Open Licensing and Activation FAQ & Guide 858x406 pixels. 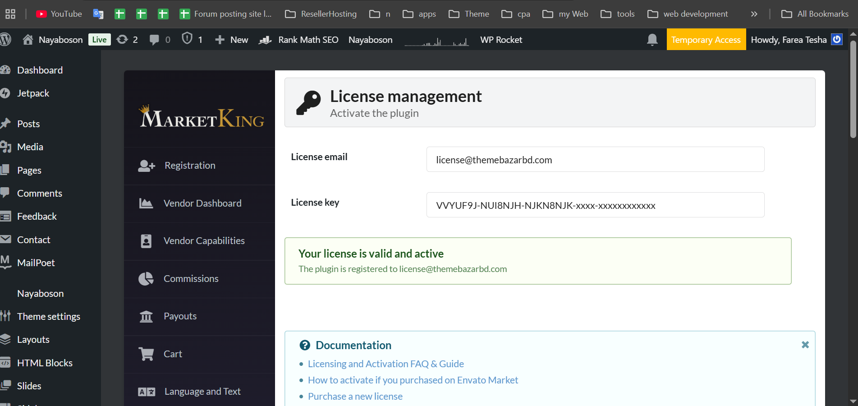386,364
